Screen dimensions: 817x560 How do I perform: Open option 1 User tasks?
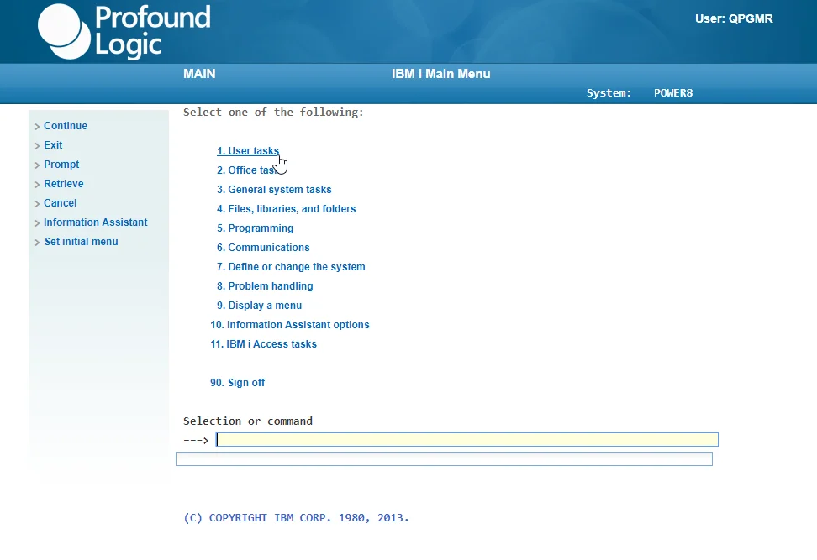(x=248, y=151)
